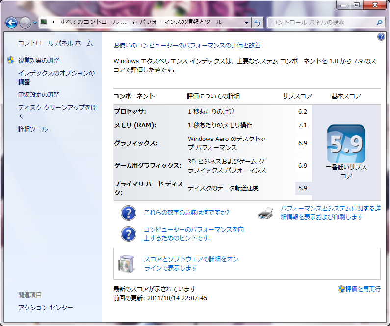
Task: Select パフォーマンスの情報とツール breadcrumb
Action: coord(181,22)
